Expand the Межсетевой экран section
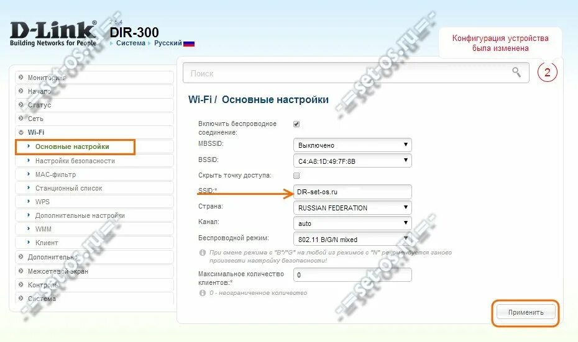The image size is (578, 342). [94, 271]
